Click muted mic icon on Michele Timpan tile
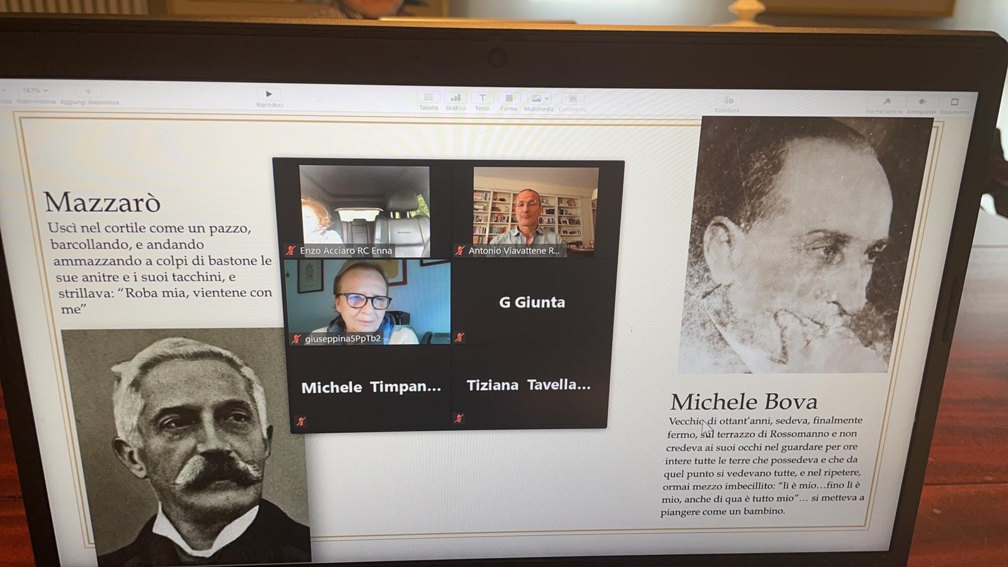This screenshot has width=1008, height=567. click(x=301, y=421)
